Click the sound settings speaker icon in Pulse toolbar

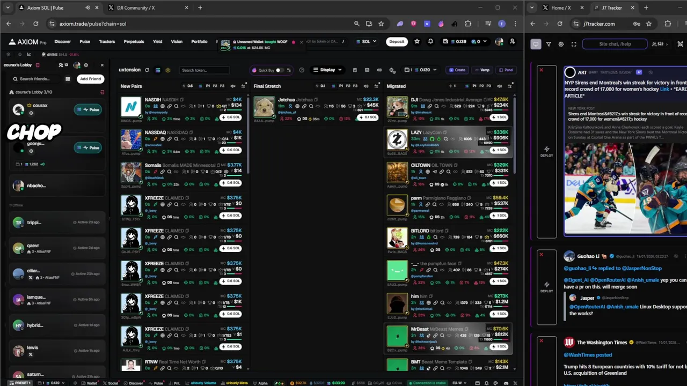pyautogui.click(x=379, y=70)
